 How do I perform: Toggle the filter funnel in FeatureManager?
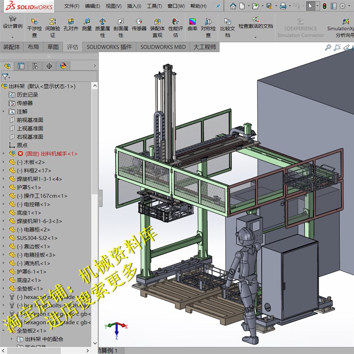click(x=4, y=76)
